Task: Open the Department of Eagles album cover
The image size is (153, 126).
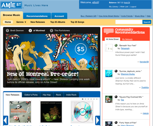Action: coord(51,112)
